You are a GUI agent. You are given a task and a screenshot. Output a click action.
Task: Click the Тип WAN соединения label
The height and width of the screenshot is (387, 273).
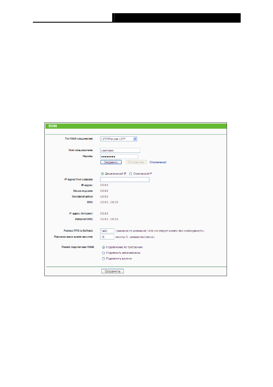79,139
